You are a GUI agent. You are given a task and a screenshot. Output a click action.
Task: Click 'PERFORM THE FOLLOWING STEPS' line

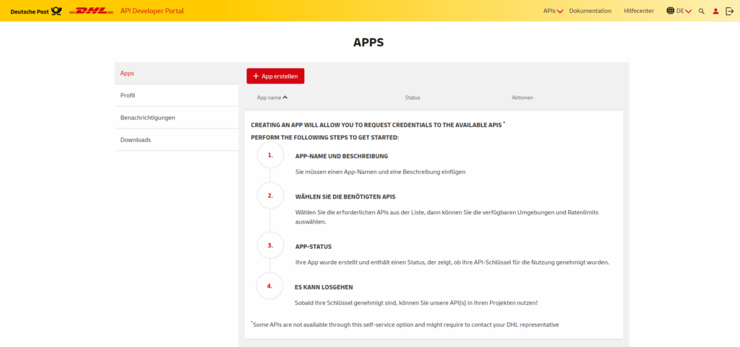click(x=324, y=138)
